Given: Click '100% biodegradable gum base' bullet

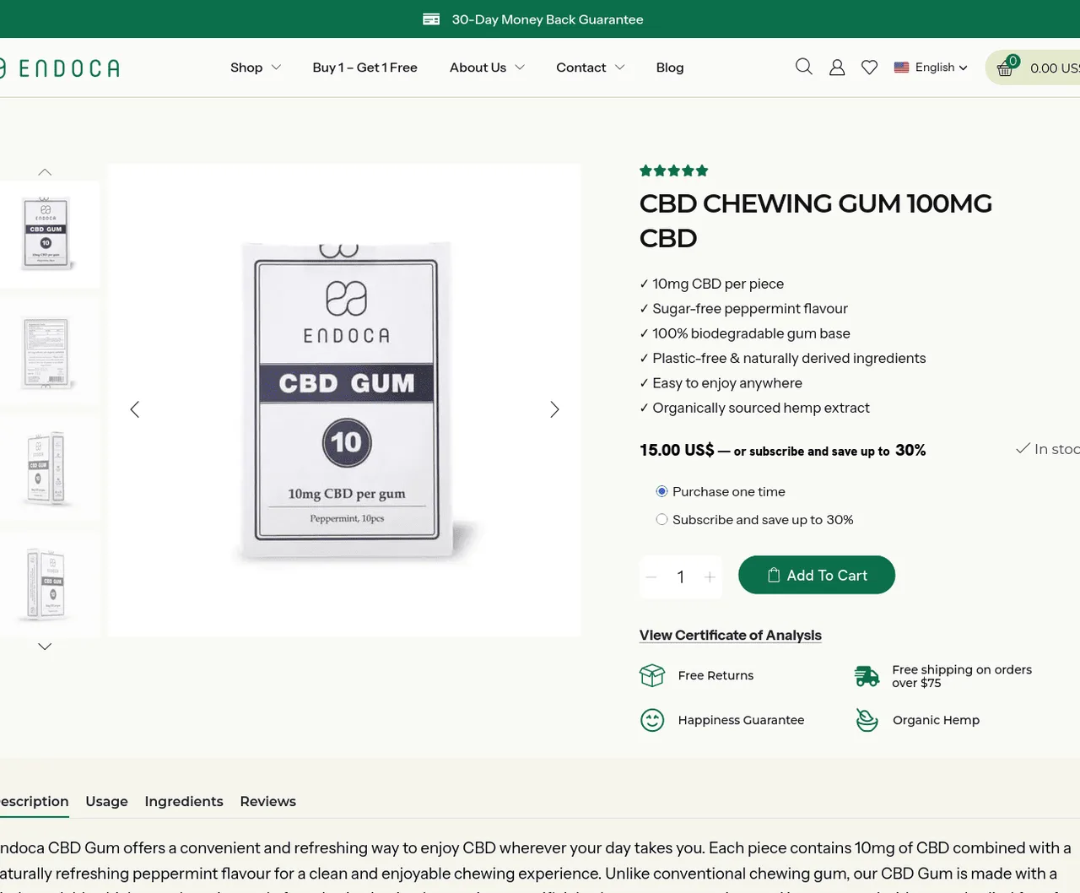Looking at the screenshot, I should [751, 333].
